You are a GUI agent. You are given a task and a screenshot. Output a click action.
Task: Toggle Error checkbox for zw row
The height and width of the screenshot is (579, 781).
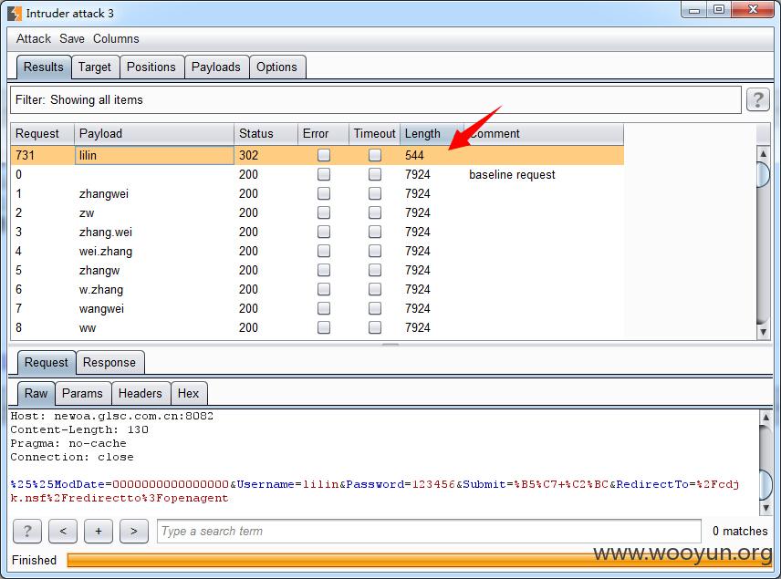coord(324,212)
